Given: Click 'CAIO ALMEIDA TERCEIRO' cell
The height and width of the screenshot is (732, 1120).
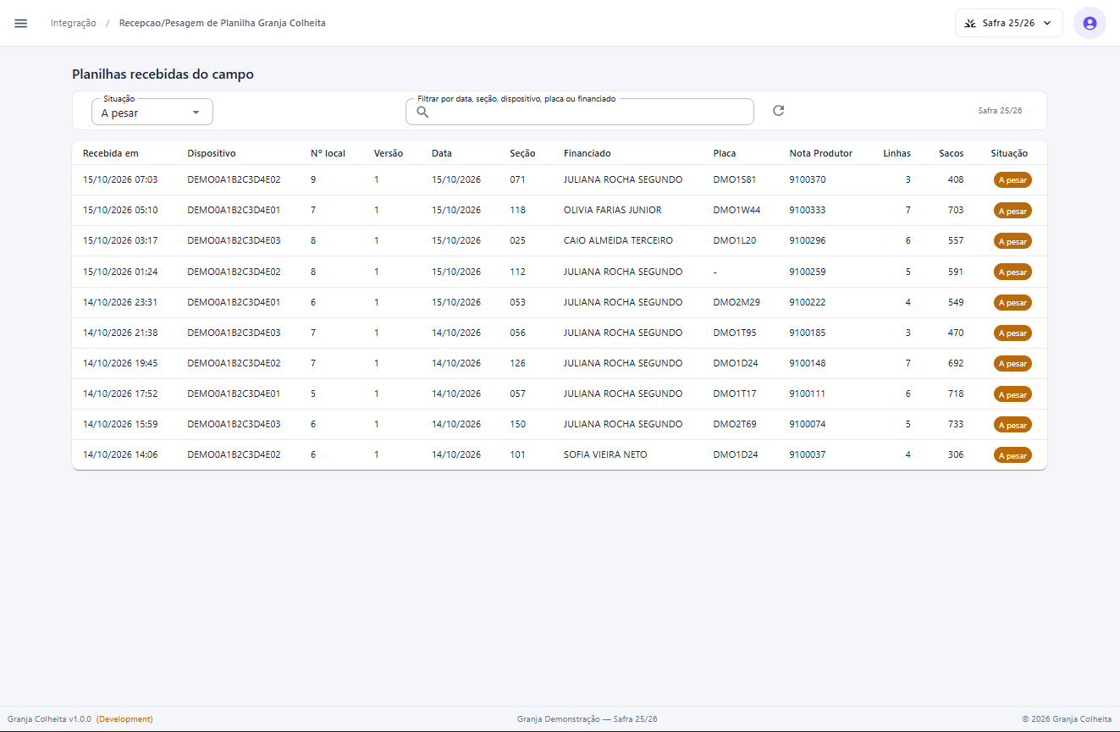Looking at the screenshot, I should (x=618, y=240).
